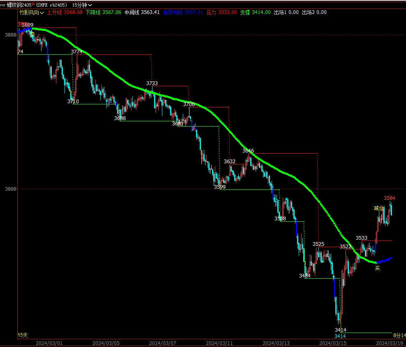Click the 3584 latest high price label
Viewport: 406px width, 347px height.
click(390, 198)
